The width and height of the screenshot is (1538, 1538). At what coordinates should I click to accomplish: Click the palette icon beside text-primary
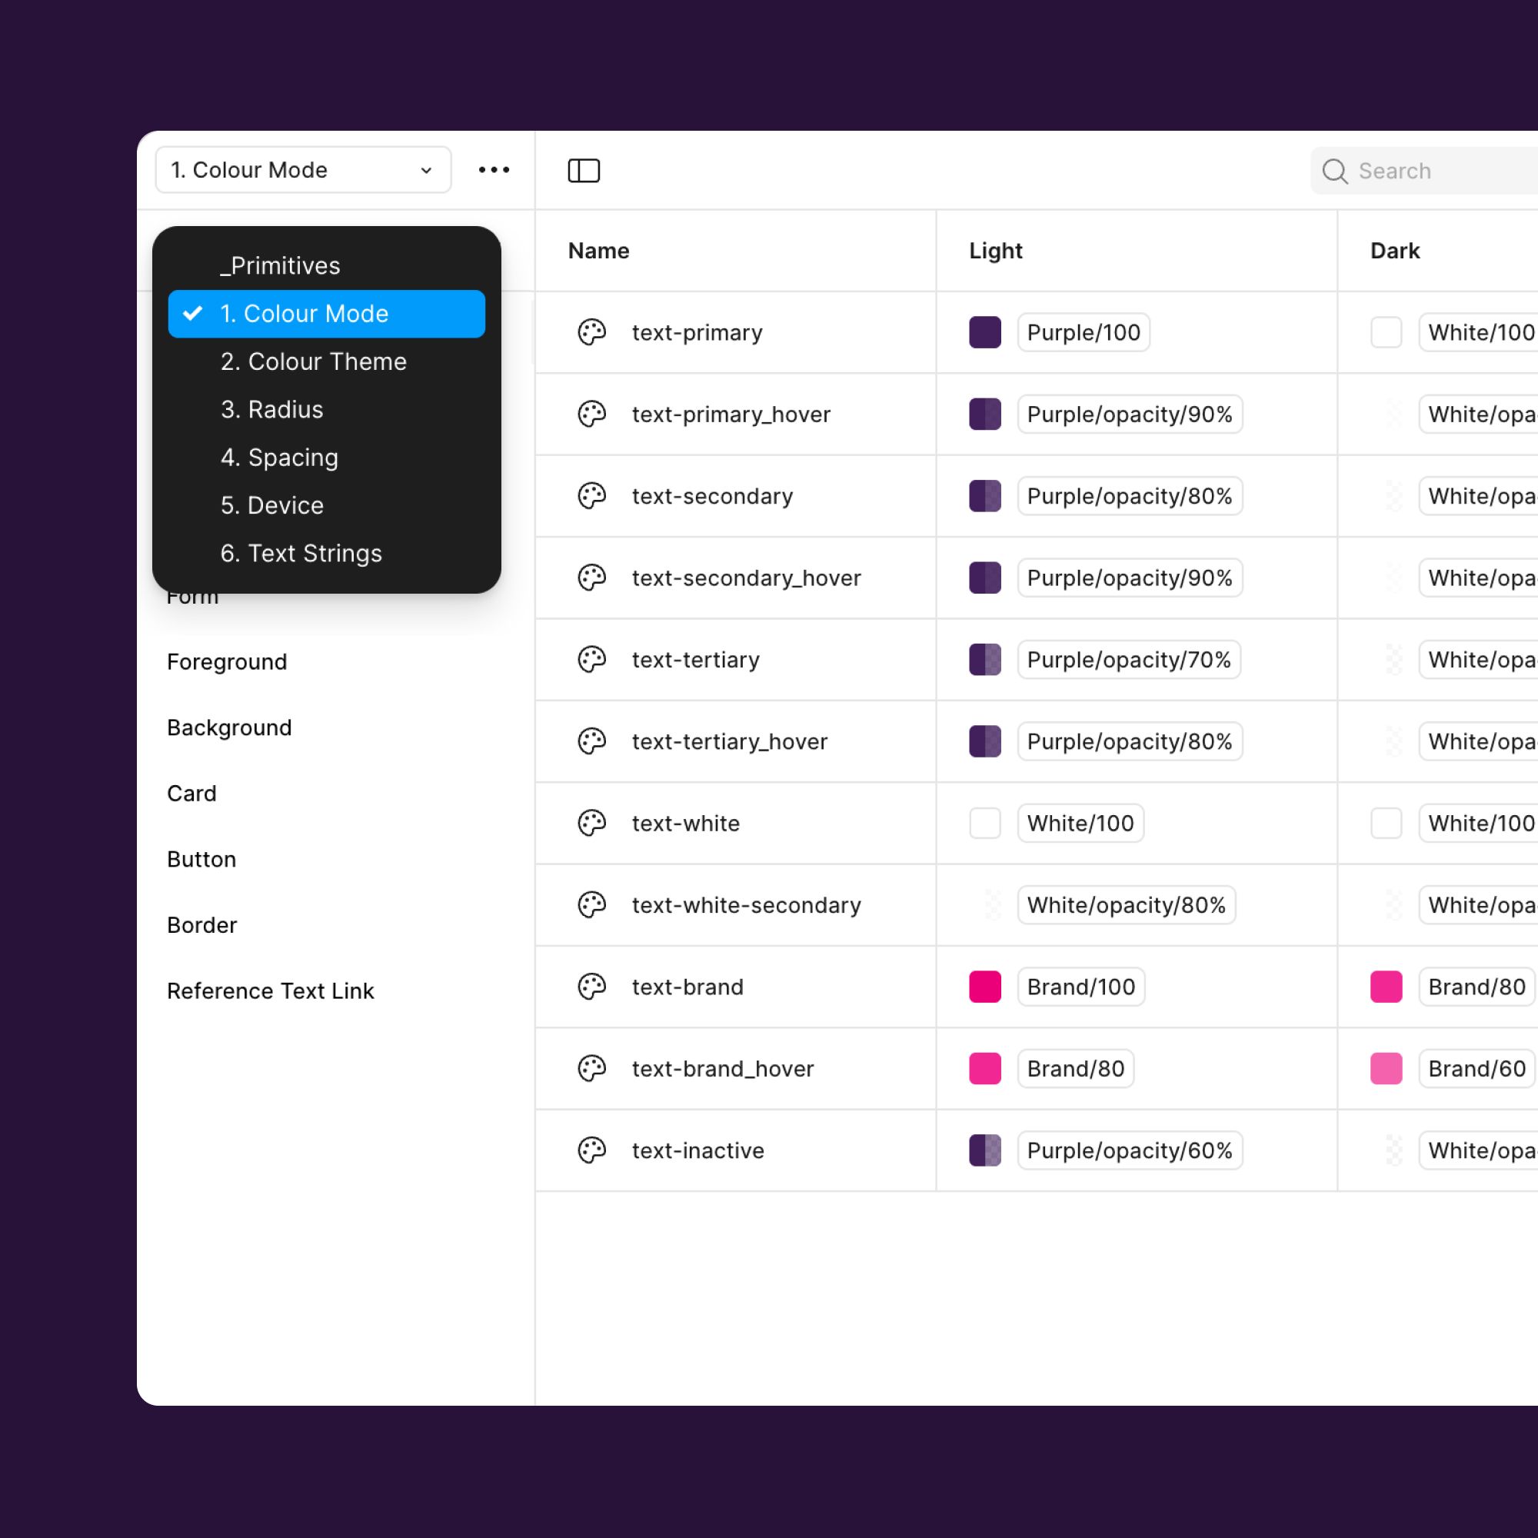tap(591, 332)
